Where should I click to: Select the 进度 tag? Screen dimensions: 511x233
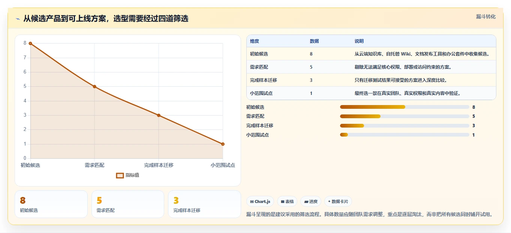coord(311,201)
